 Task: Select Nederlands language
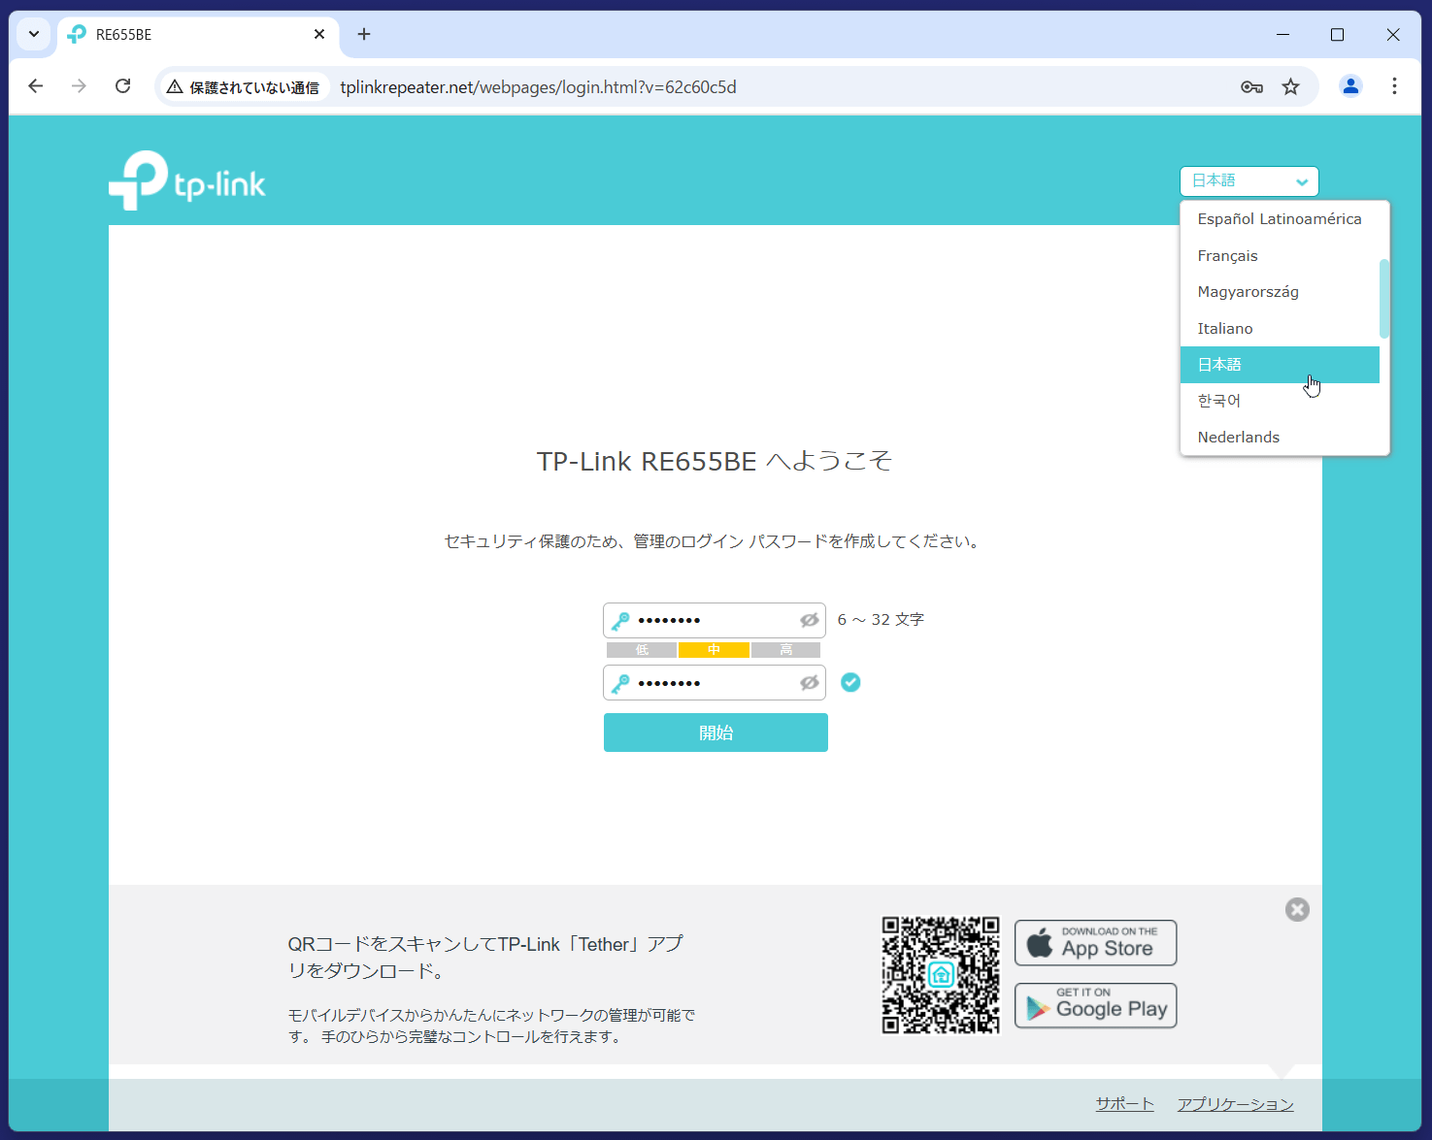1280,438
